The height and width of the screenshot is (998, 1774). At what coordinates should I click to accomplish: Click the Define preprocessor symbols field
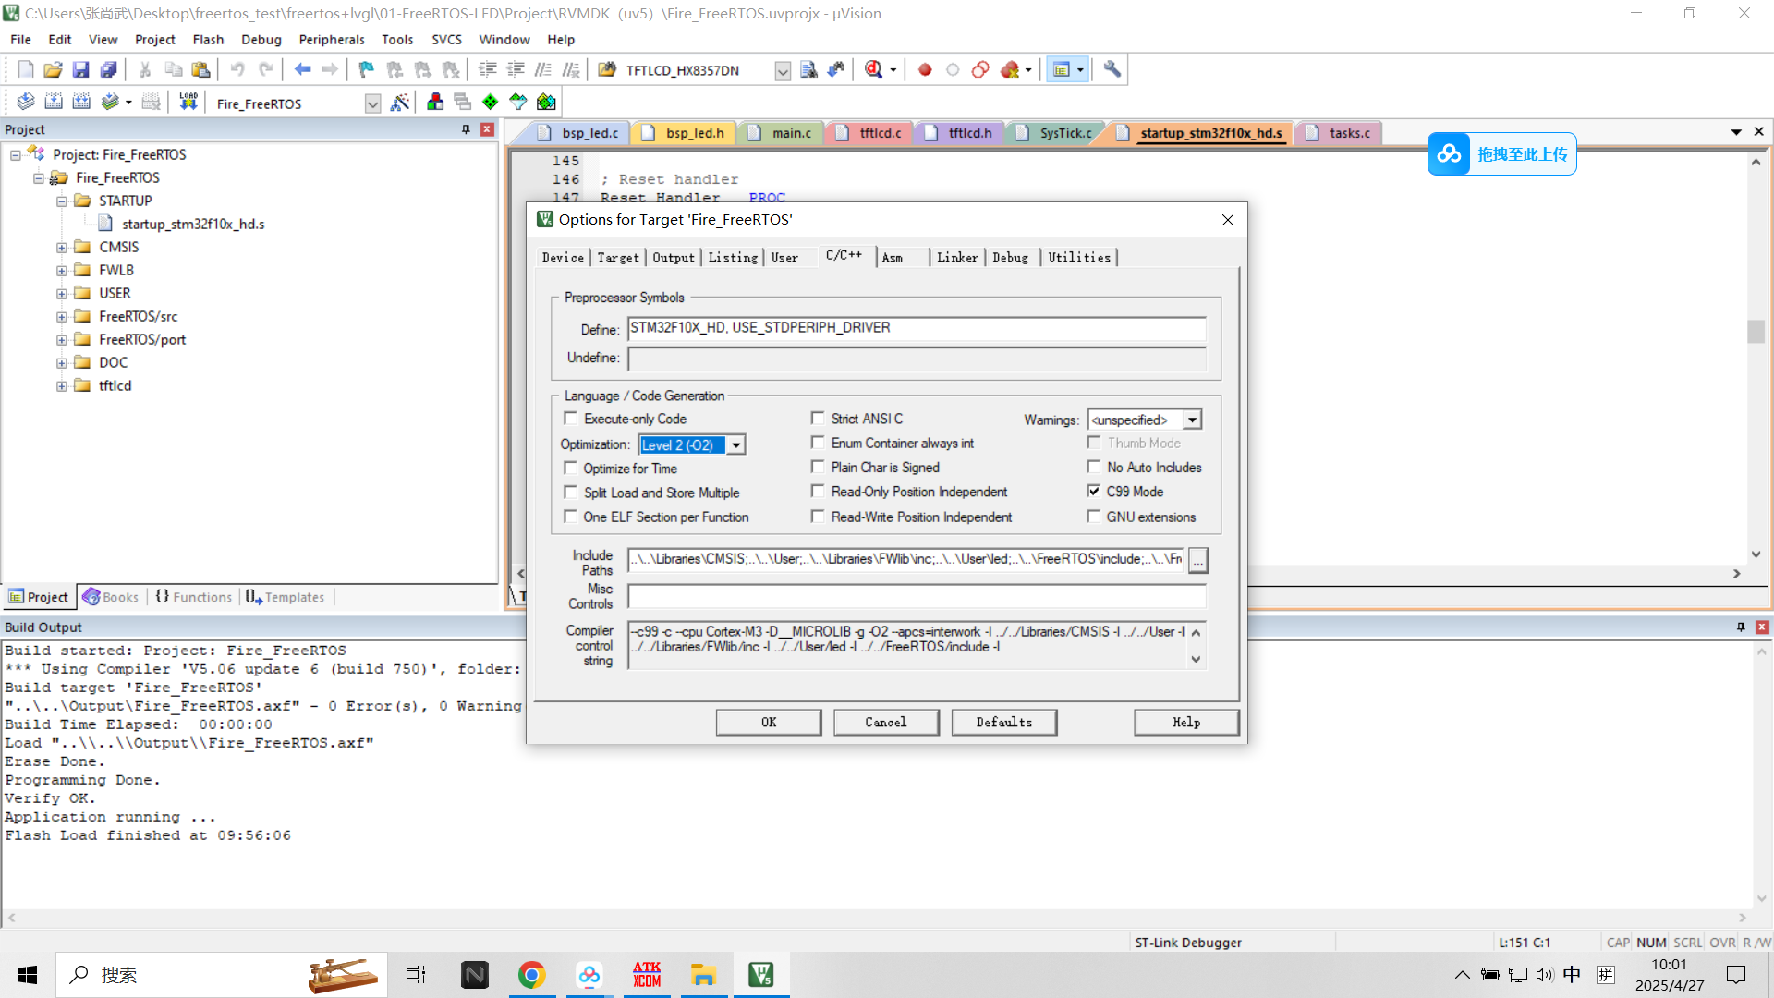[916, 329]
